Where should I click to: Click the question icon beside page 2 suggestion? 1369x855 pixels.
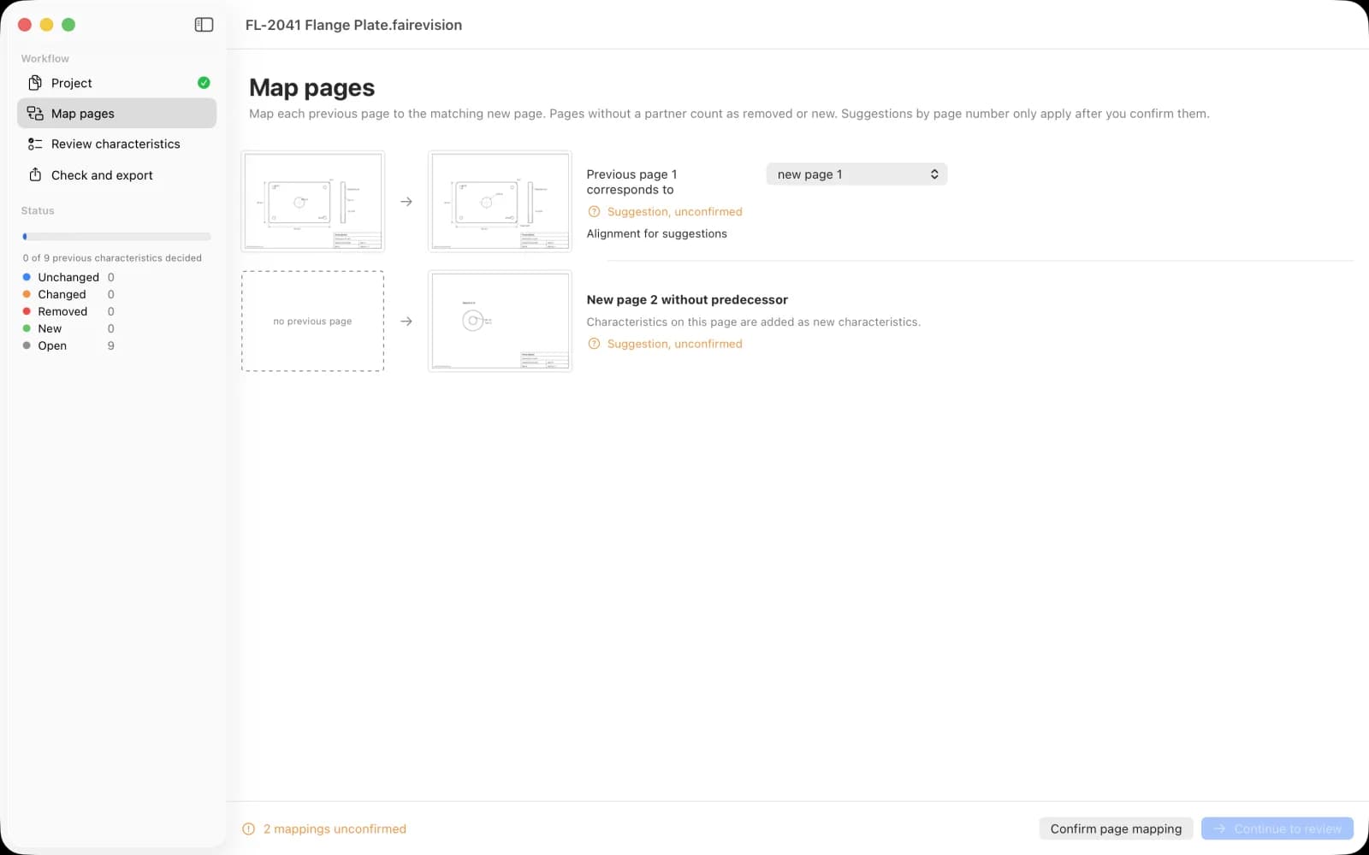coord(594,344)
